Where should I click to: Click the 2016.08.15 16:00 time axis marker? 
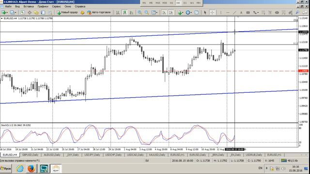coord(234,149)
